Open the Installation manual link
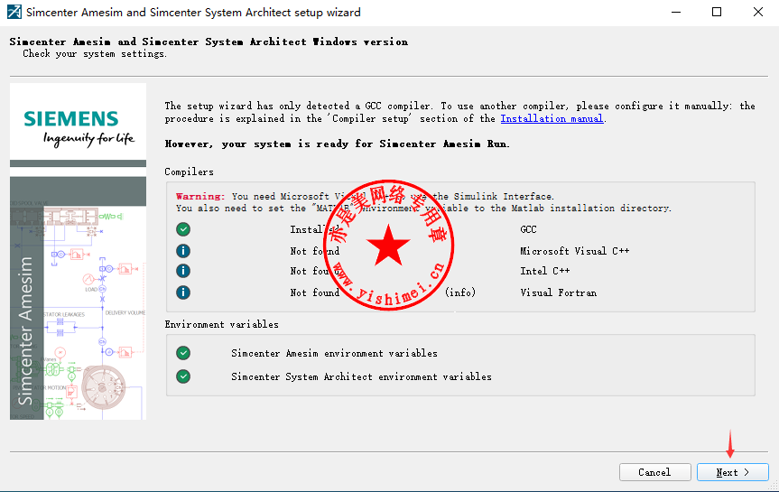779x492 pixels. click(x=552, y=118)
